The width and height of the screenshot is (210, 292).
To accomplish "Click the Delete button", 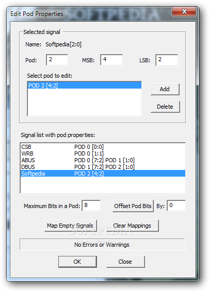I will (x=165, y=107).
